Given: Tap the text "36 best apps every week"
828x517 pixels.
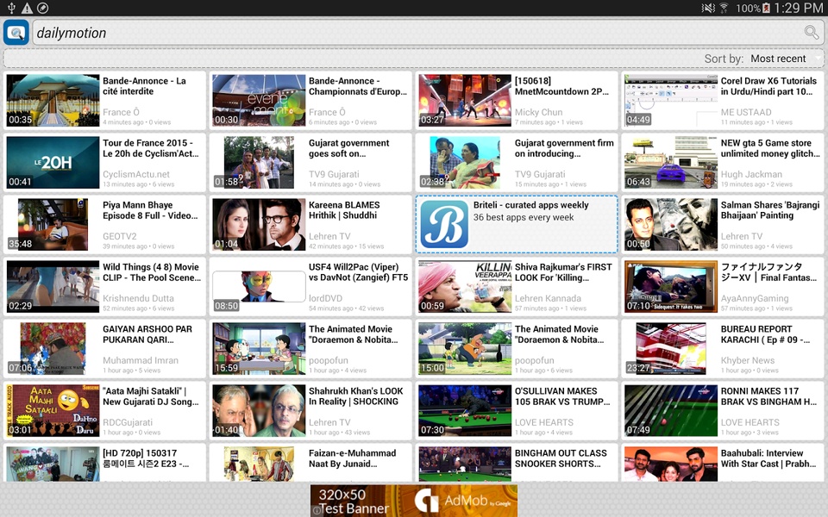Looking at the screenshot, I should coord(524,217).
